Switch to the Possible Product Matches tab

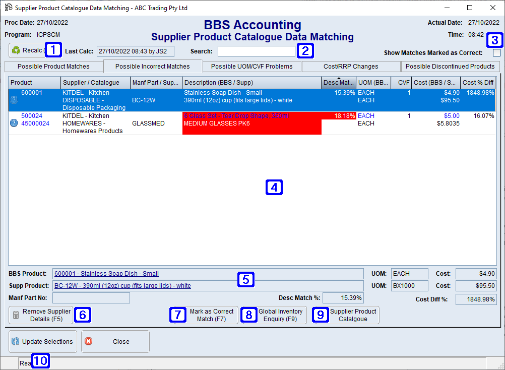(54, 66)
